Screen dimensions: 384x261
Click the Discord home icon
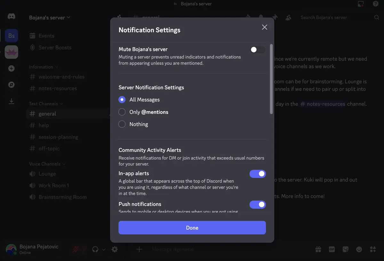pos(12,16)
